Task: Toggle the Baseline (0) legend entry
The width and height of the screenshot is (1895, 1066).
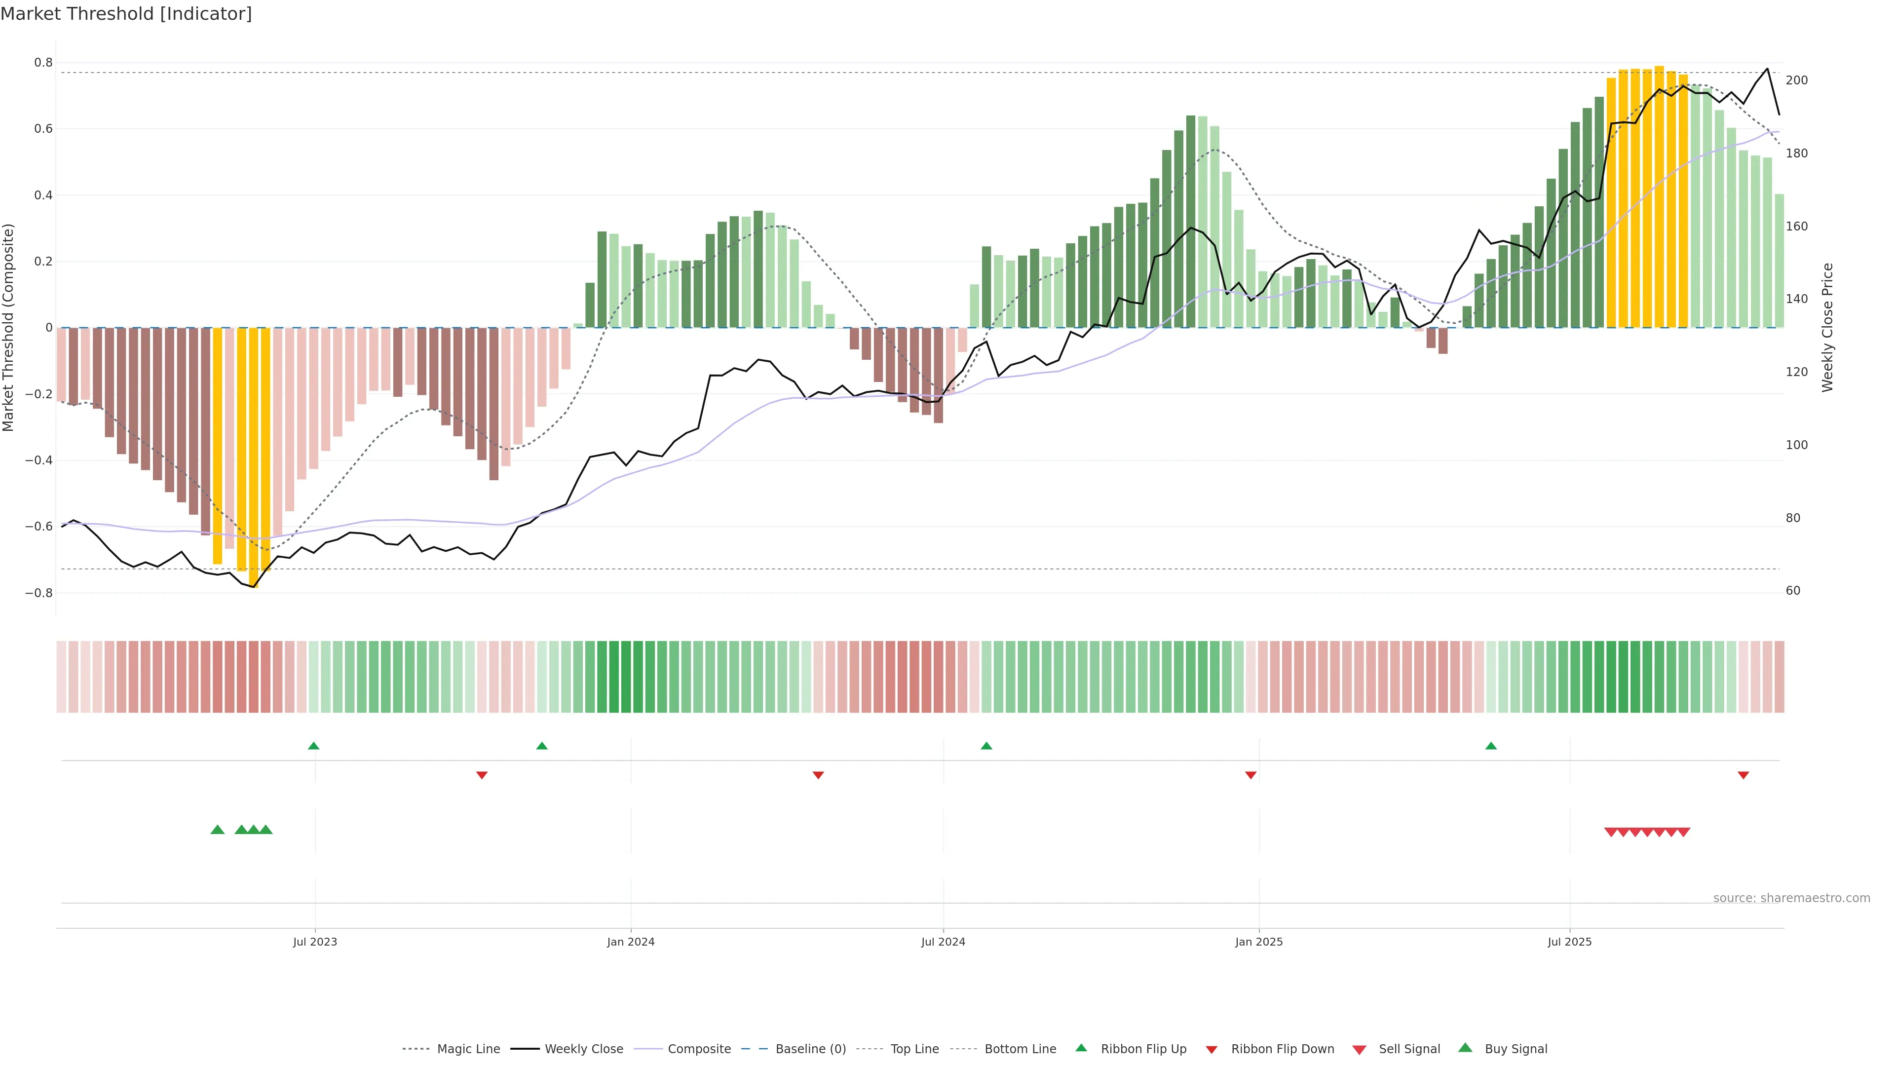Action: pos(811,1049)
